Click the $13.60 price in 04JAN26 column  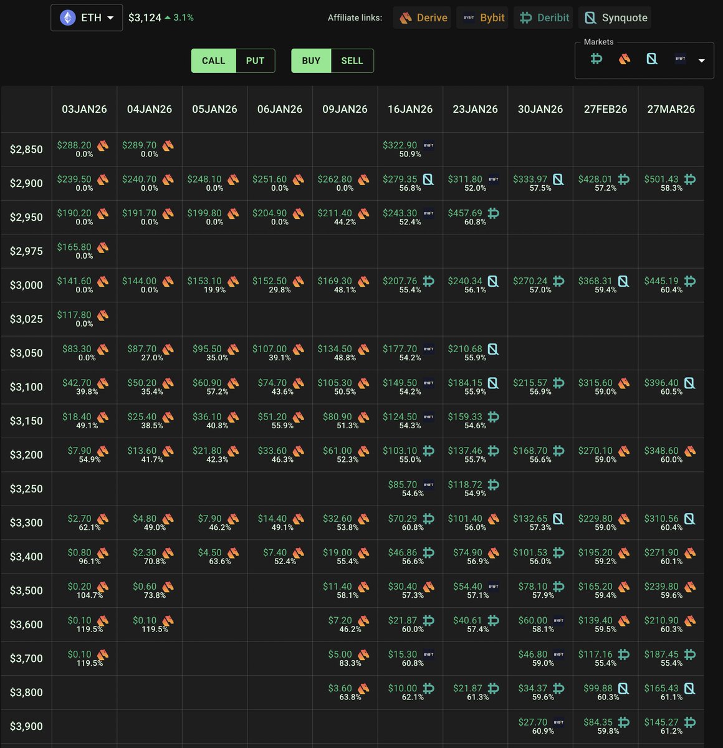click(142, 451)
